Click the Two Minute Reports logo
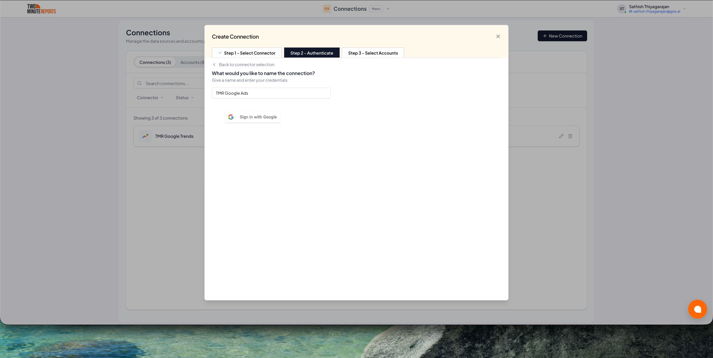This screenshot has height=358, width=713. [41, 8]
